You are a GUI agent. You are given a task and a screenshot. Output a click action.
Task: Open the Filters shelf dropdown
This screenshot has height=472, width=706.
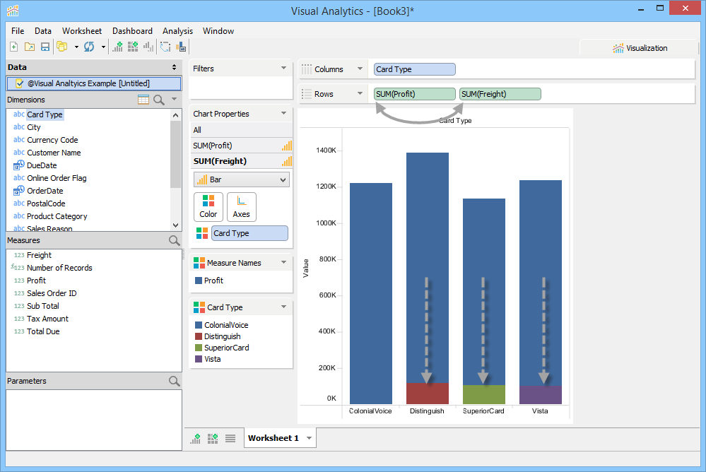283,68
